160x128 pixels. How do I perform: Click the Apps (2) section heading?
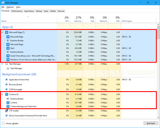pos(8,27)
